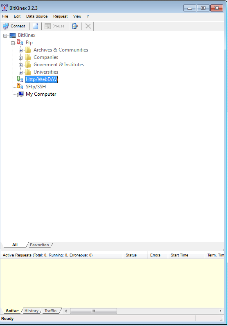The width and height of the screenshot is (228, 326).
Task: Click the delete X toolbar icon
Action: [88, 26]
